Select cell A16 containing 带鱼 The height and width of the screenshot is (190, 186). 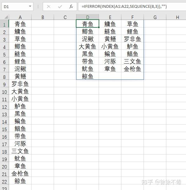[20, 136]
